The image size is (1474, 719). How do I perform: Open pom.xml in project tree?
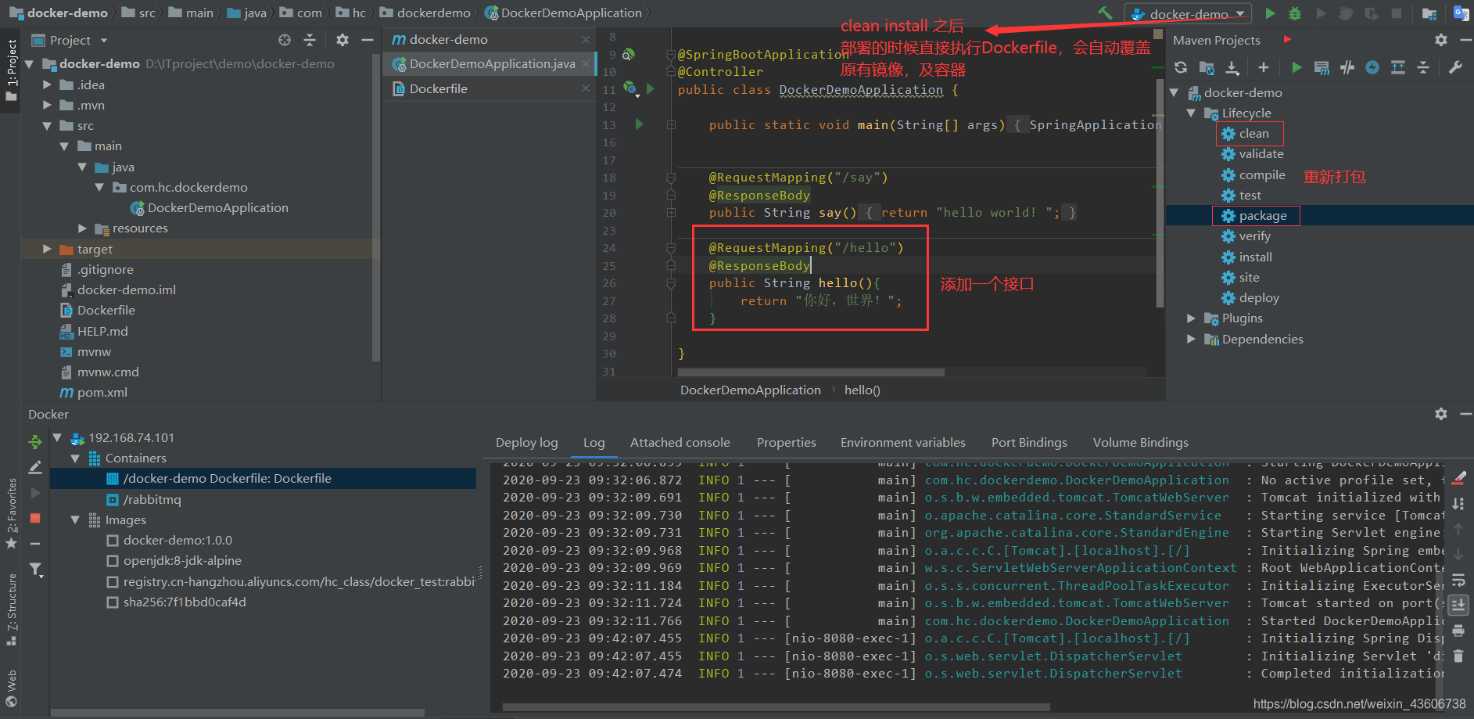tap(102, 393)
